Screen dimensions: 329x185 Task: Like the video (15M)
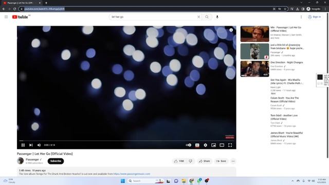[179, 161]
